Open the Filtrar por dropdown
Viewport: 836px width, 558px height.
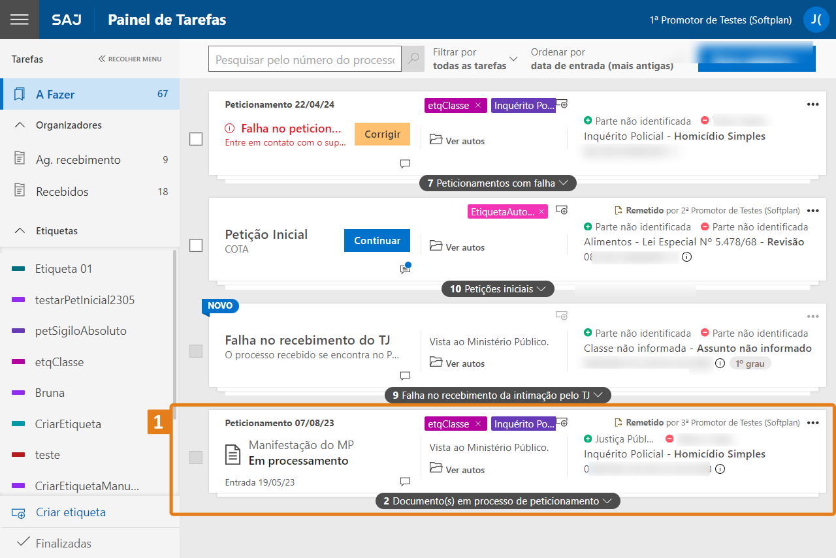point(475,59)
